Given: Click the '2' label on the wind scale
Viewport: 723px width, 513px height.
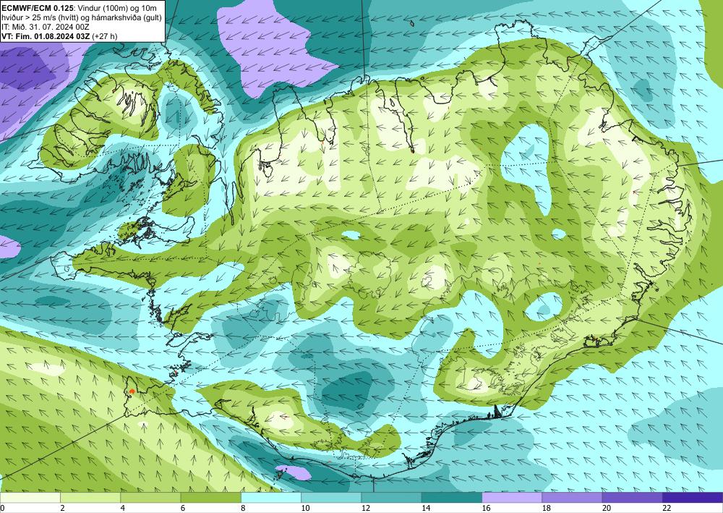Looking at the screenshot, I should pos(62,508).
